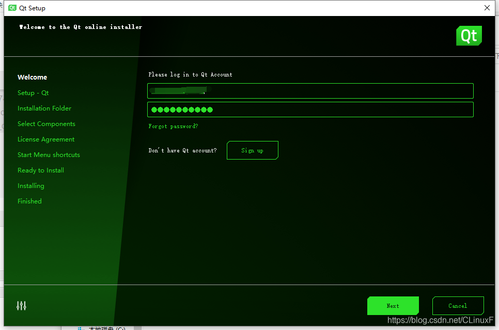Image resolution: width=499 pixels, height=330 pixels.
Task: Select the Welcome step in sidebar
Action: click(x=32, y=77)
